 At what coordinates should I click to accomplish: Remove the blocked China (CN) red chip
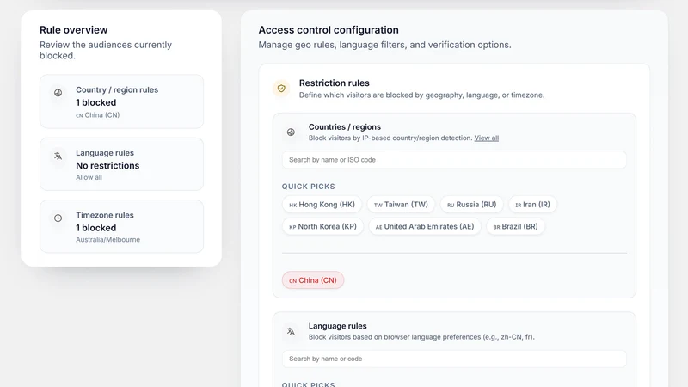[x=313, y=280]
